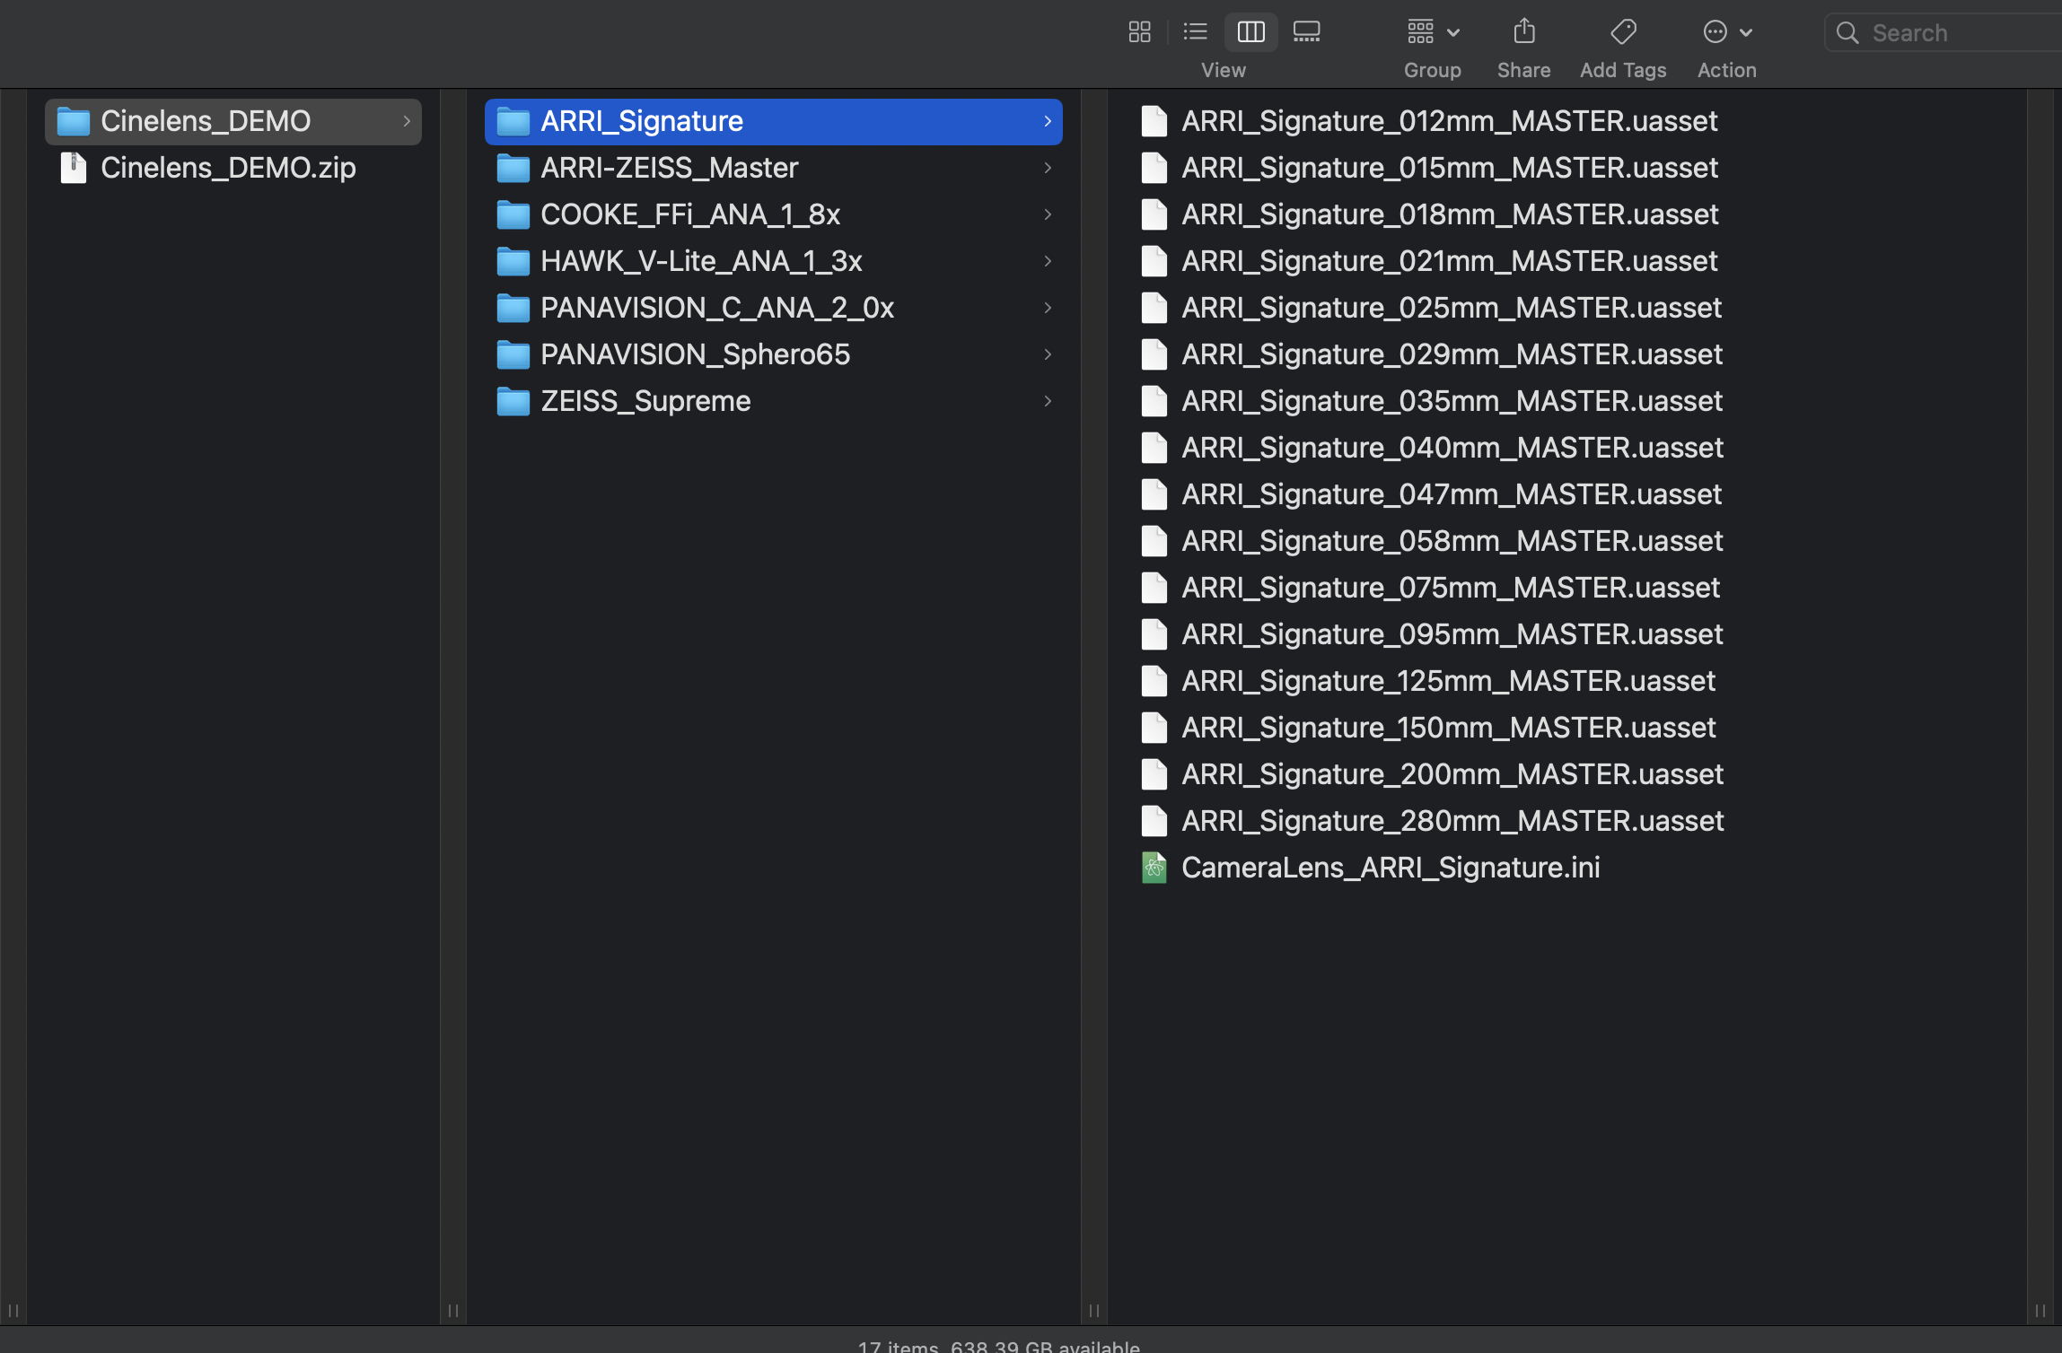Screen dimensions: 2062x1353
Task: Click the PANAVISION_C_ANA_2_0x folder icon
Action: [513, 308]
